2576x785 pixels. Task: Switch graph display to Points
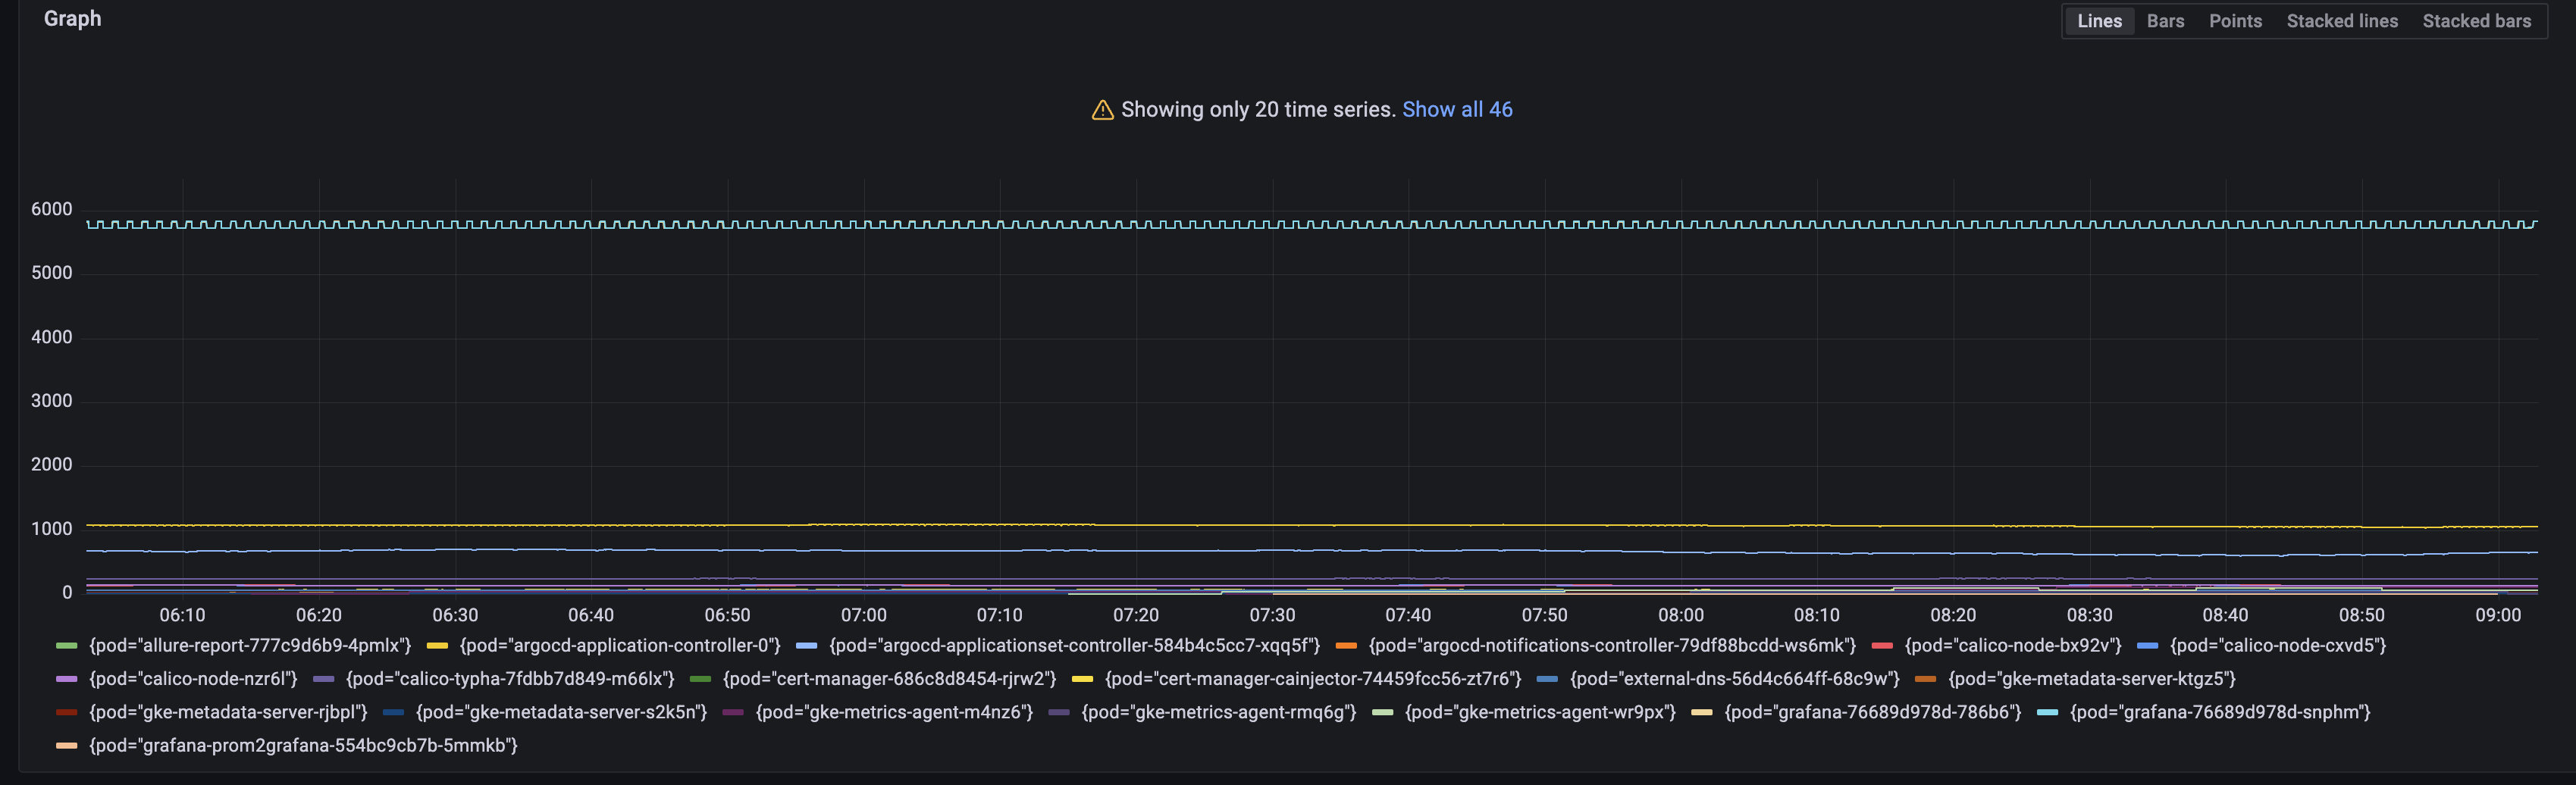point(2235,20)
